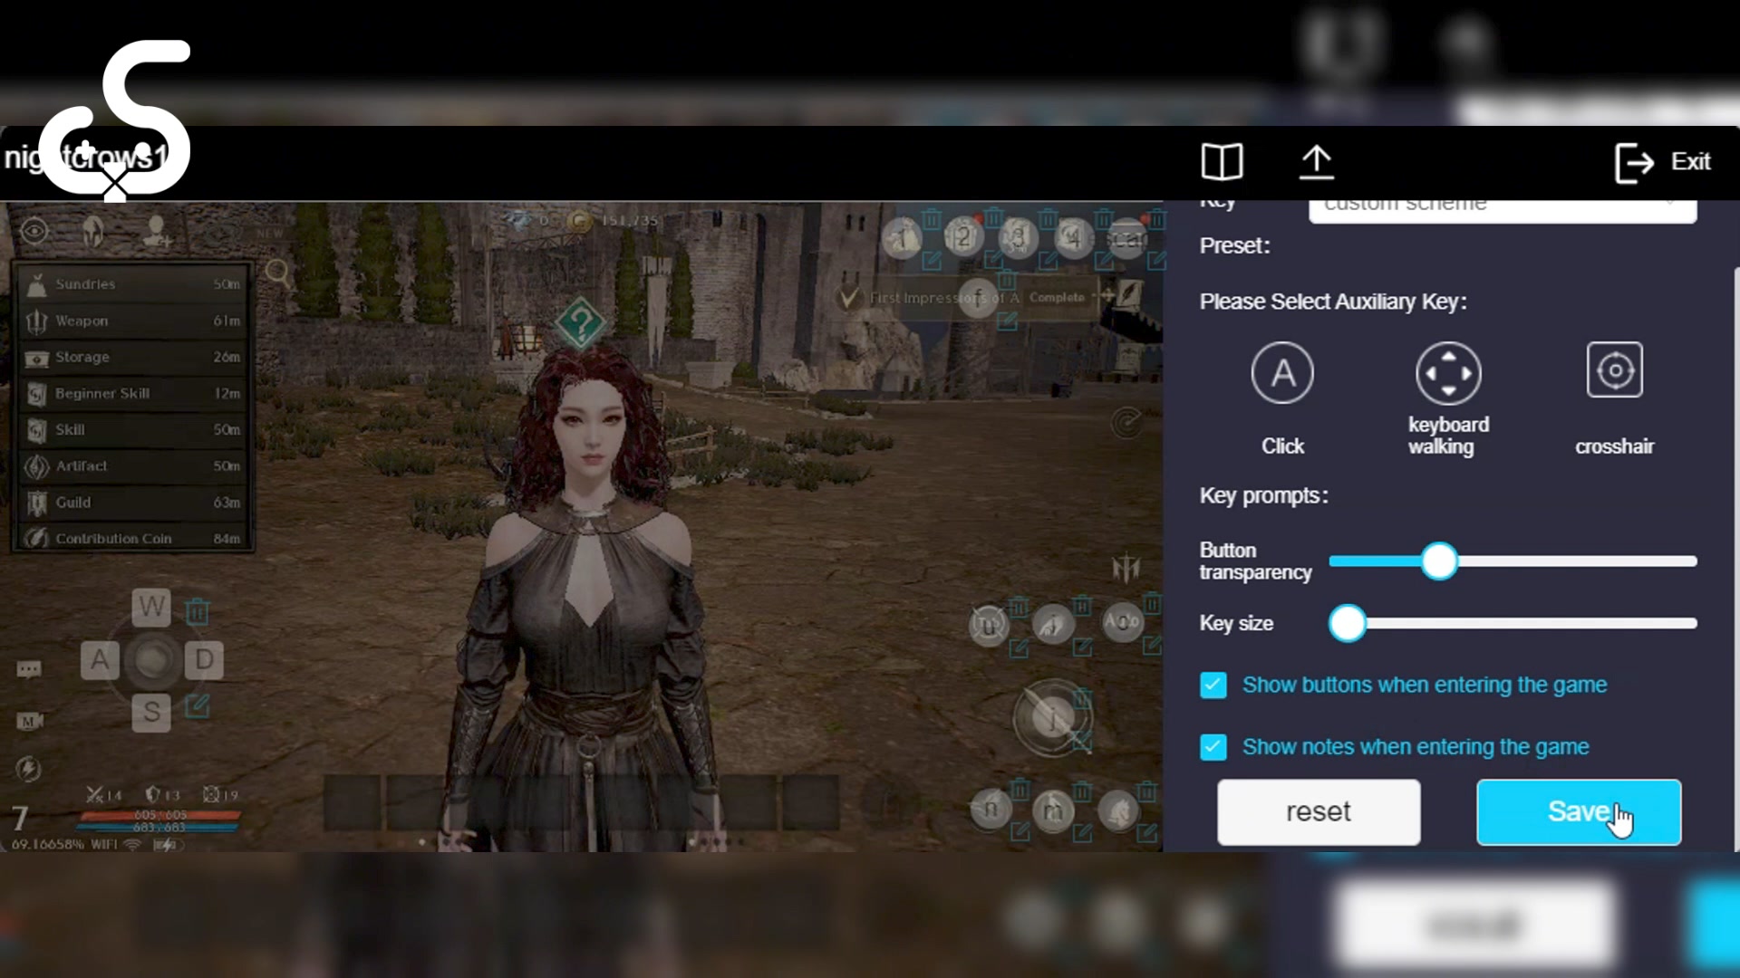Viewport: 1740px width, 978px height.
Task: Click the key 4 skill slot
Action: click(1073, 237)
